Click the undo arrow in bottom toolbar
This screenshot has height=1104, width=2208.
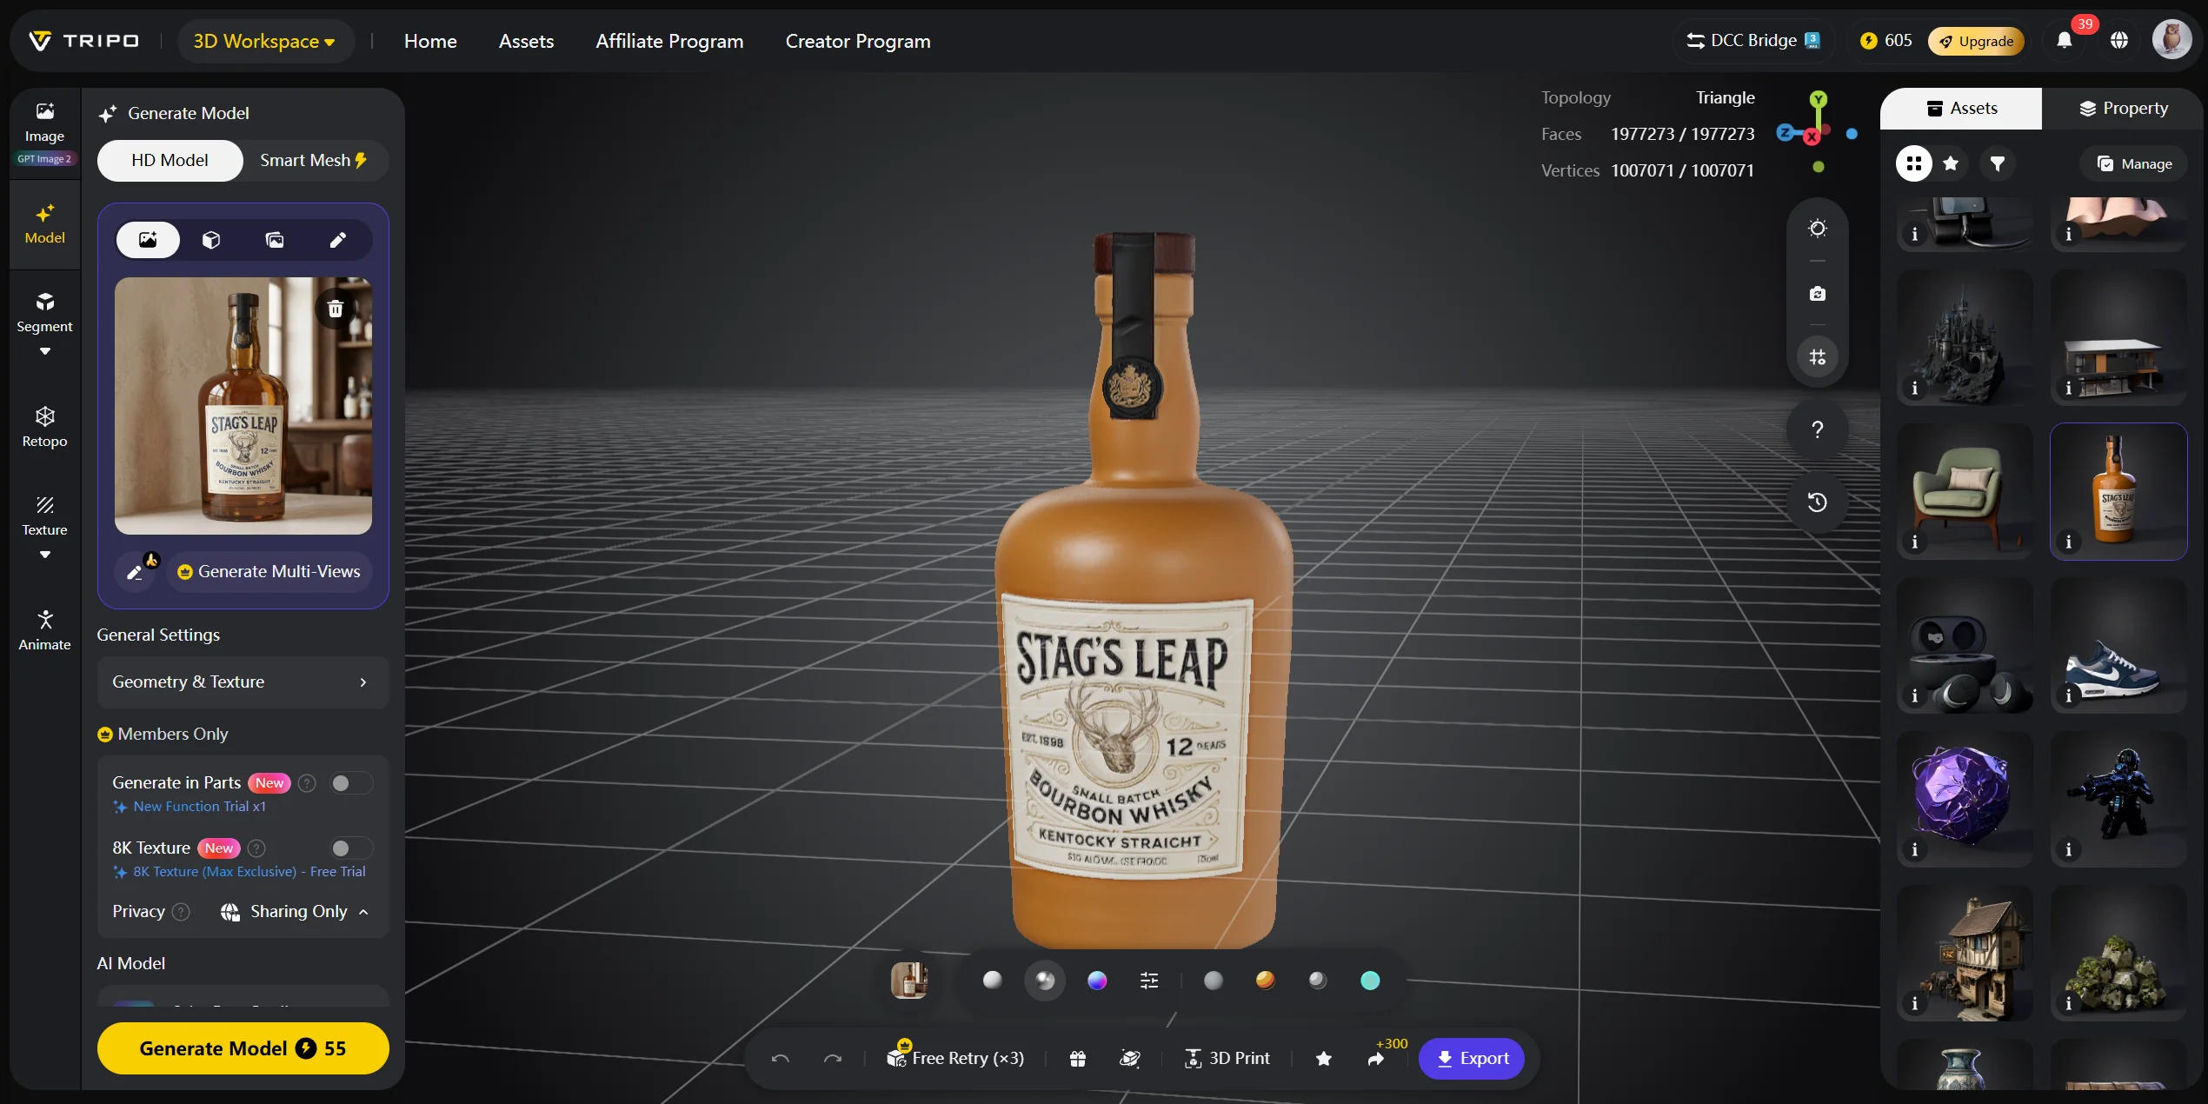pos(780,1058)
